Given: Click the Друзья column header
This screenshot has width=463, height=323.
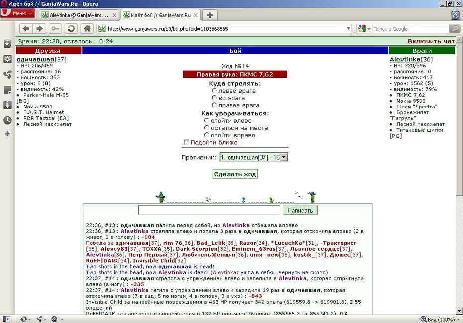Looking at the screenshot, I should click(x=49, y=50).
